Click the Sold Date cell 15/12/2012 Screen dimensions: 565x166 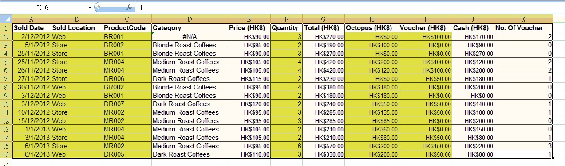32,121
